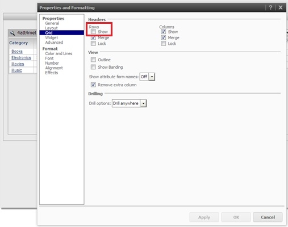This screenshot has width=288, height=227.
Task: Enable the Rows Show checkbox
Action: [x=93, y=32]
